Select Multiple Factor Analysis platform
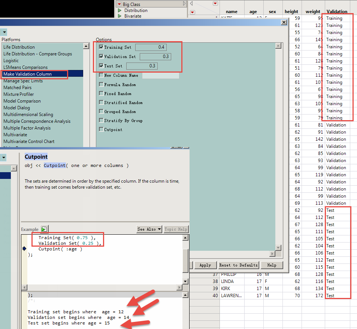 coord(27,128)
